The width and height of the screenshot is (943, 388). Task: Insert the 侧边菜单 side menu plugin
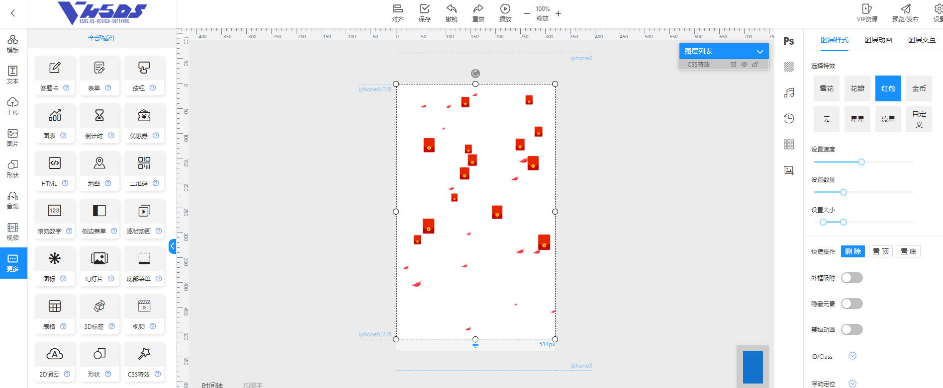point(99,219)
